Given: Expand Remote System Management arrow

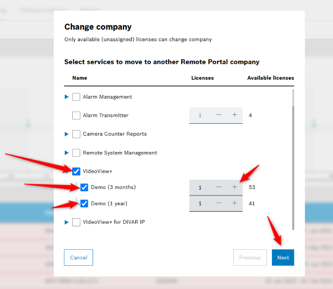Looking at the screenshot, I should pyautogui.click(x=67, y=152).
